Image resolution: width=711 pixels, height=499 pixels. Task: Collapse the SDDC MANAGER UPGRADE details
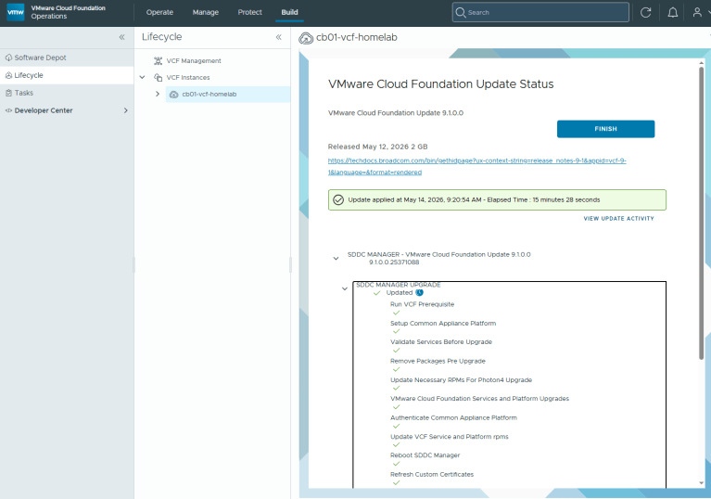pos(345,288)
